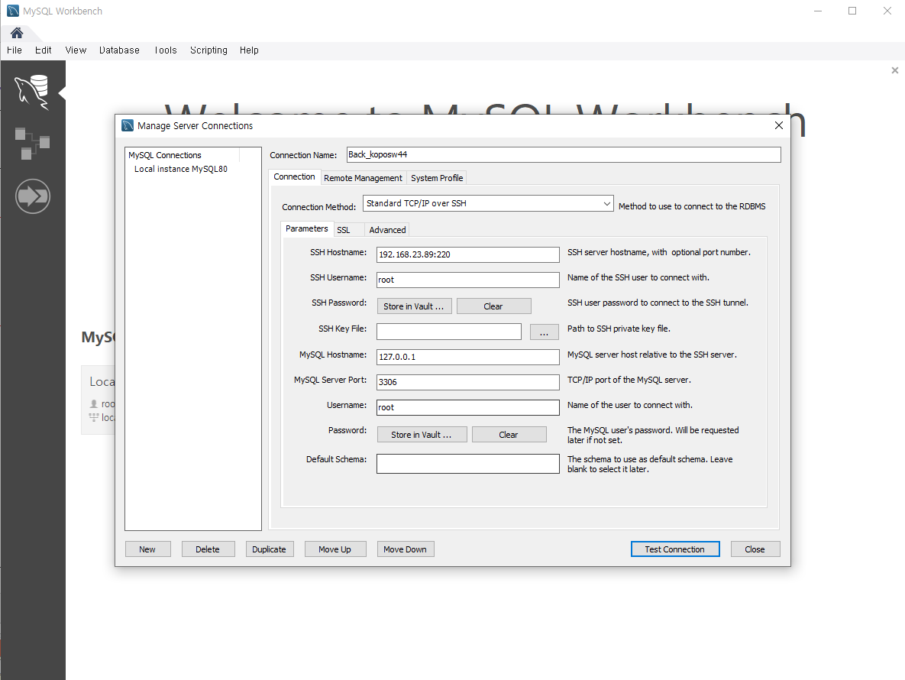Store the MySQL password in vault
Image resolution: width=905 pixels, height=680 pixels.
pyautogui.click(x=422, y=435)
